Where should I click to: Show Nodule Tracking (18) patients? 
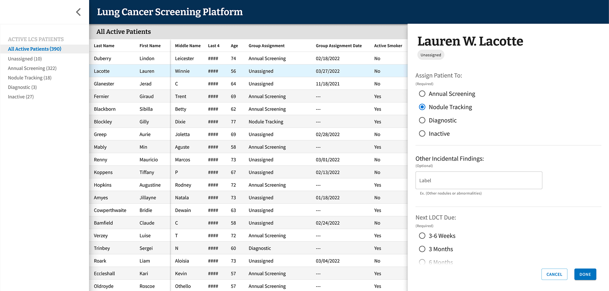tap(29, 78)
